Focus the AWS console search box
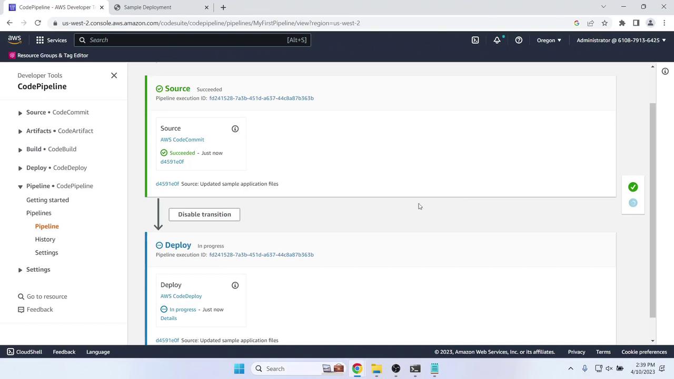 click(193, 40)
